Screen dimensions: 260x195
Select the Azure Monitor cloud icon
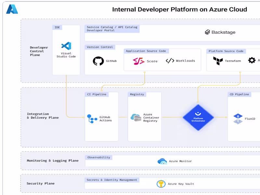[162, 161]
